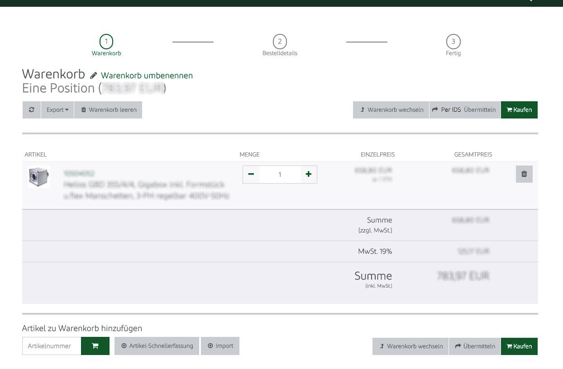Click the MwSt. 19% label
This screenshot has height=369, width=563.
pos(375,251)
